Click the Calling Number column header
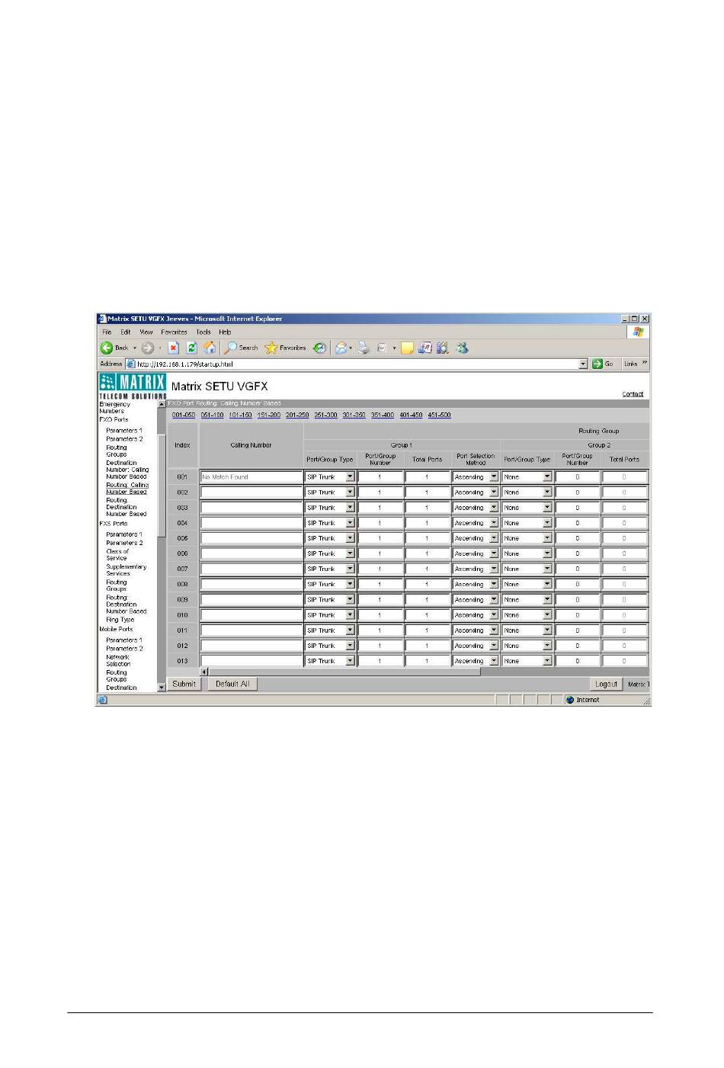Viewport: 724px width, 1068px height. click(x=251, y=445)
